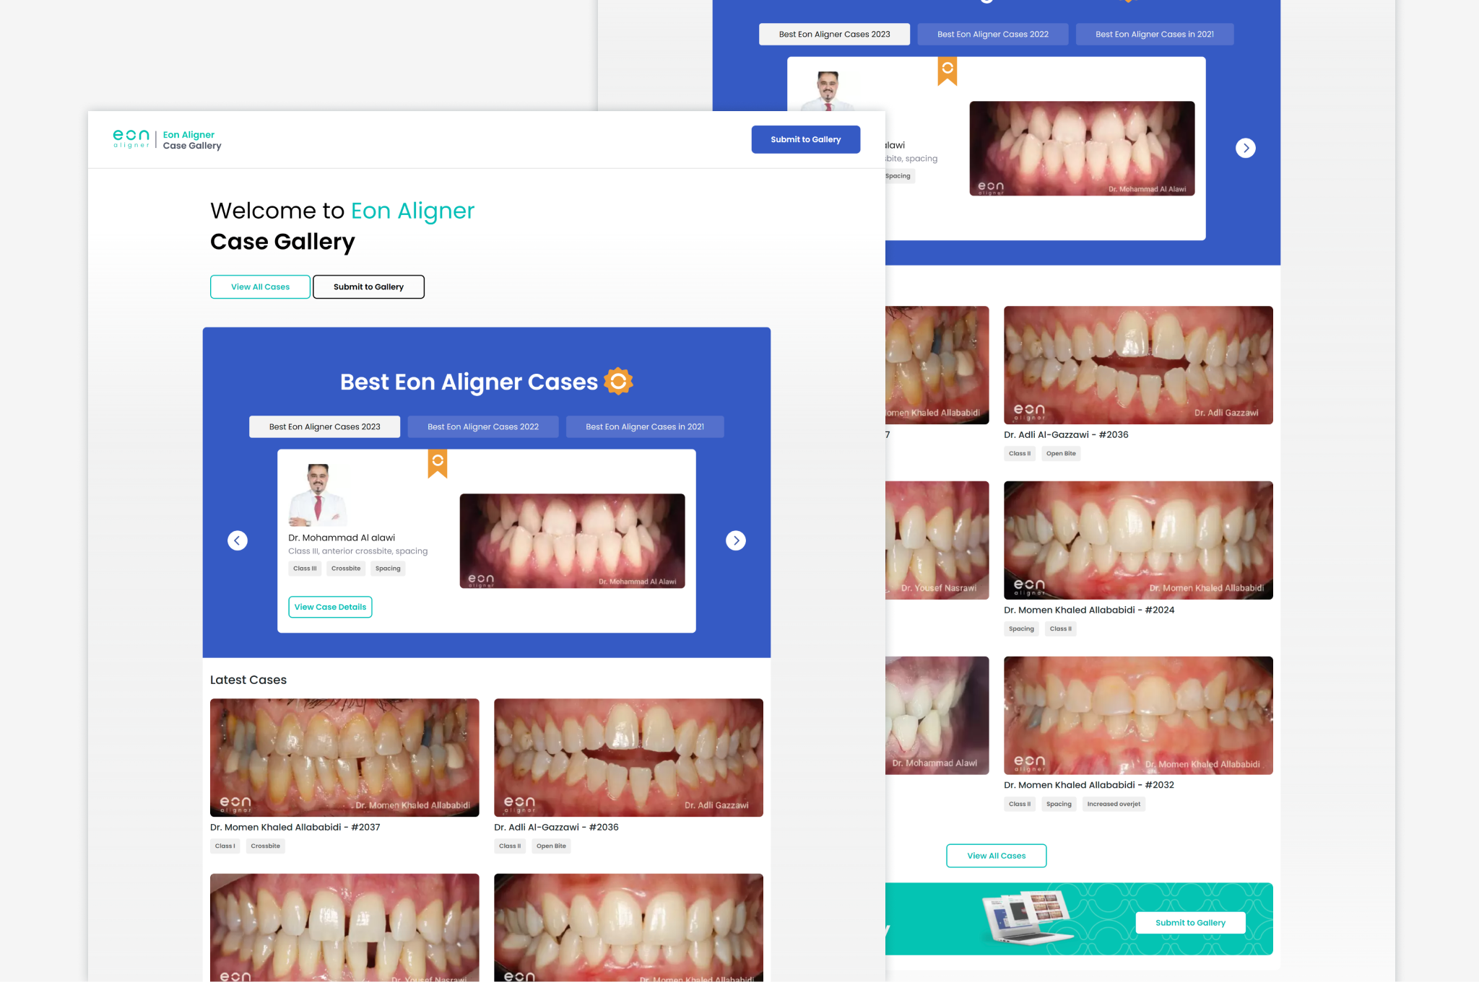
Task: Select background page Best Eon Aligner Cases 2022 tab
Action: point(993,34)
